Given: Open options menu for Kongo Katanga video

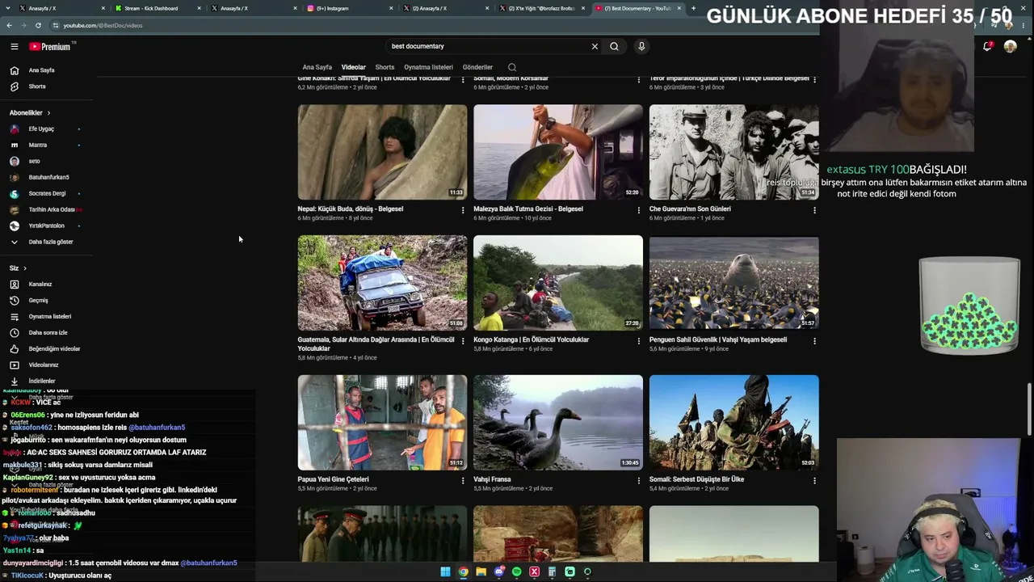Looking at the screenshot, I should click(x=638, y=341).
